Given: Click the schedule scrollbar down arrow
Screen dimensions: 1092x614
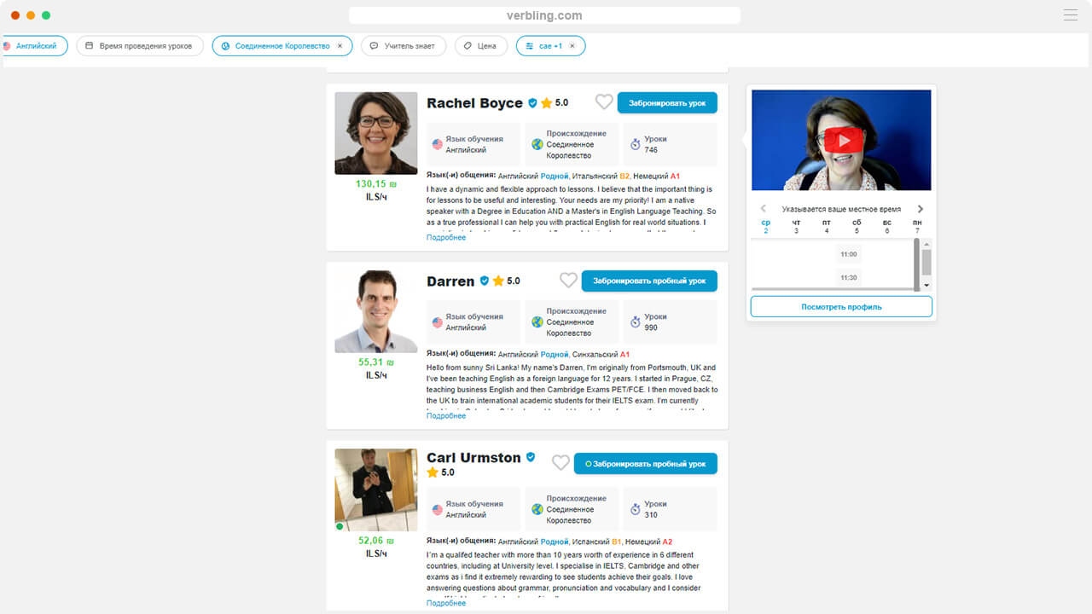Looking at the screenshot, I should pyautogui.click(x=927, y=285).
